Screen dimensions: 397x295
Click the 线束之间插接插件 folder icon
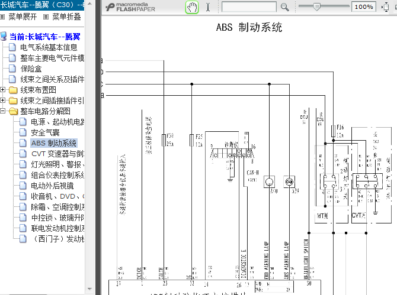(x=13, y=101)
